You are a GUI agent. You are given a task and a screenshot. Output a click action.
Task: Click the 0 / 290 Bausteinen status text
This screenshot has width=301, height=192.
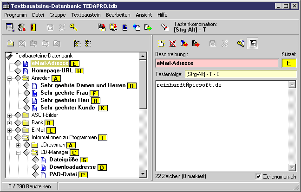pyautogui.click(x=30, y=186)
